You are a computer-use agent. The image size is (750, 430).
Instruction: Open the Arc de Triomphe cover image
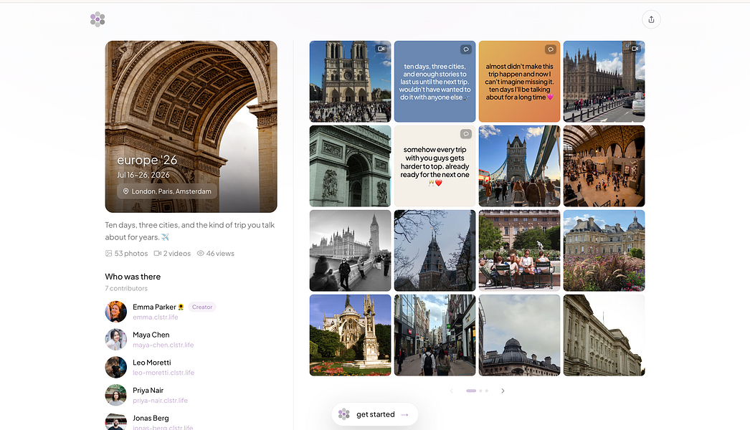point(191,126)
